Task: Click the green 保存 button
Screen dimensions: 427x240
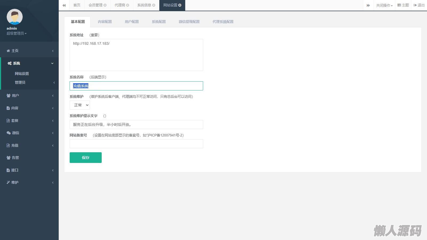Action: pos(85,158)
